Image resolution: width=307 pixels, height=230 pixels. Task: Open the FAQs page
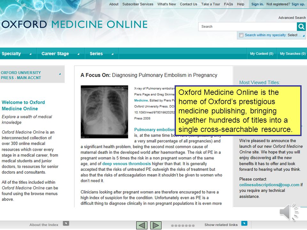(x=228, y=4)
